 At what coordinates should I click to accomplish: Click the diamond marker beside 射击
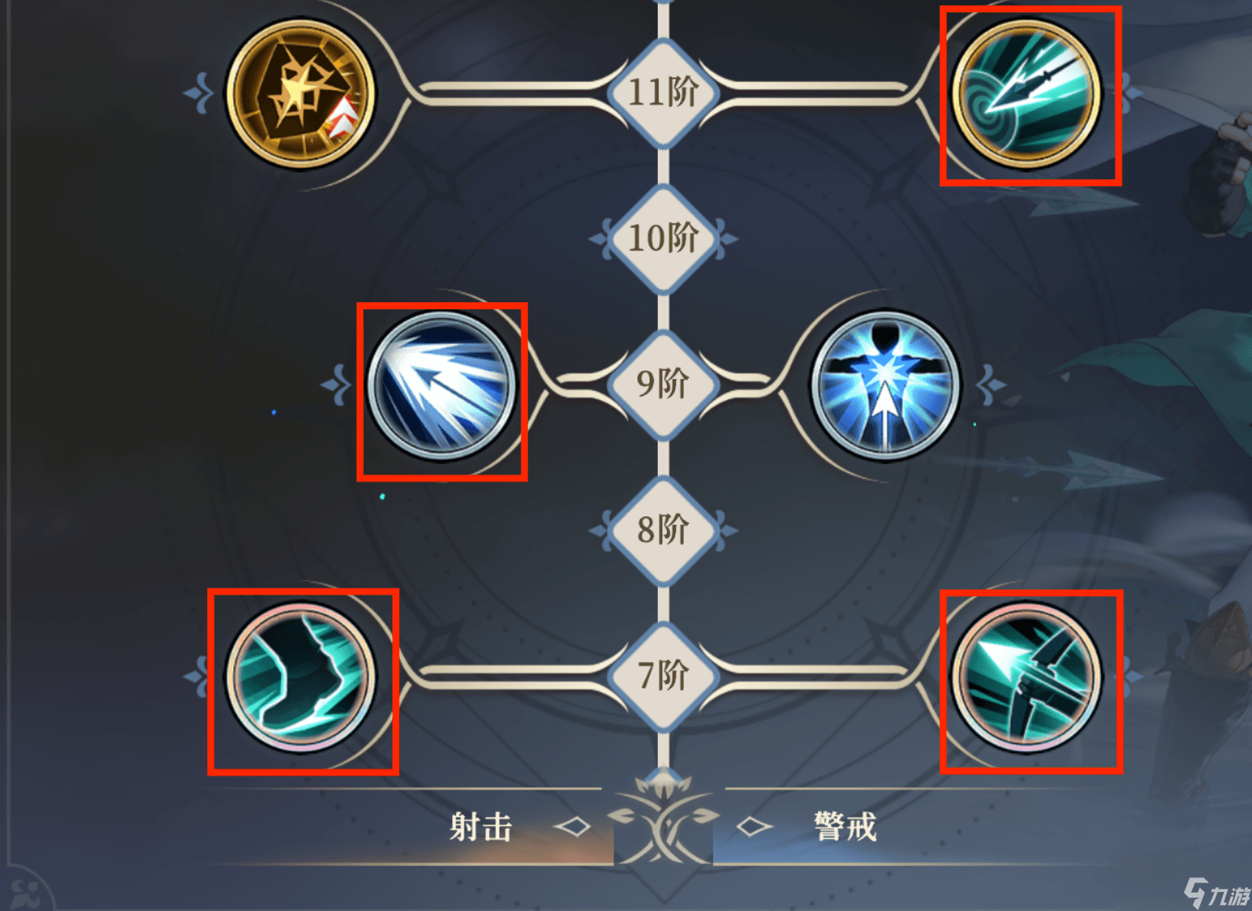(x=573, y=827)
